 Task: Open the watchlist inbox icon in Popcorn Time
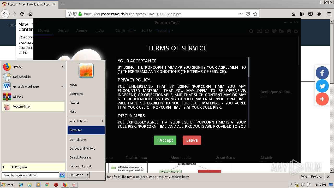pyautogui.click(x=267, y=31)
